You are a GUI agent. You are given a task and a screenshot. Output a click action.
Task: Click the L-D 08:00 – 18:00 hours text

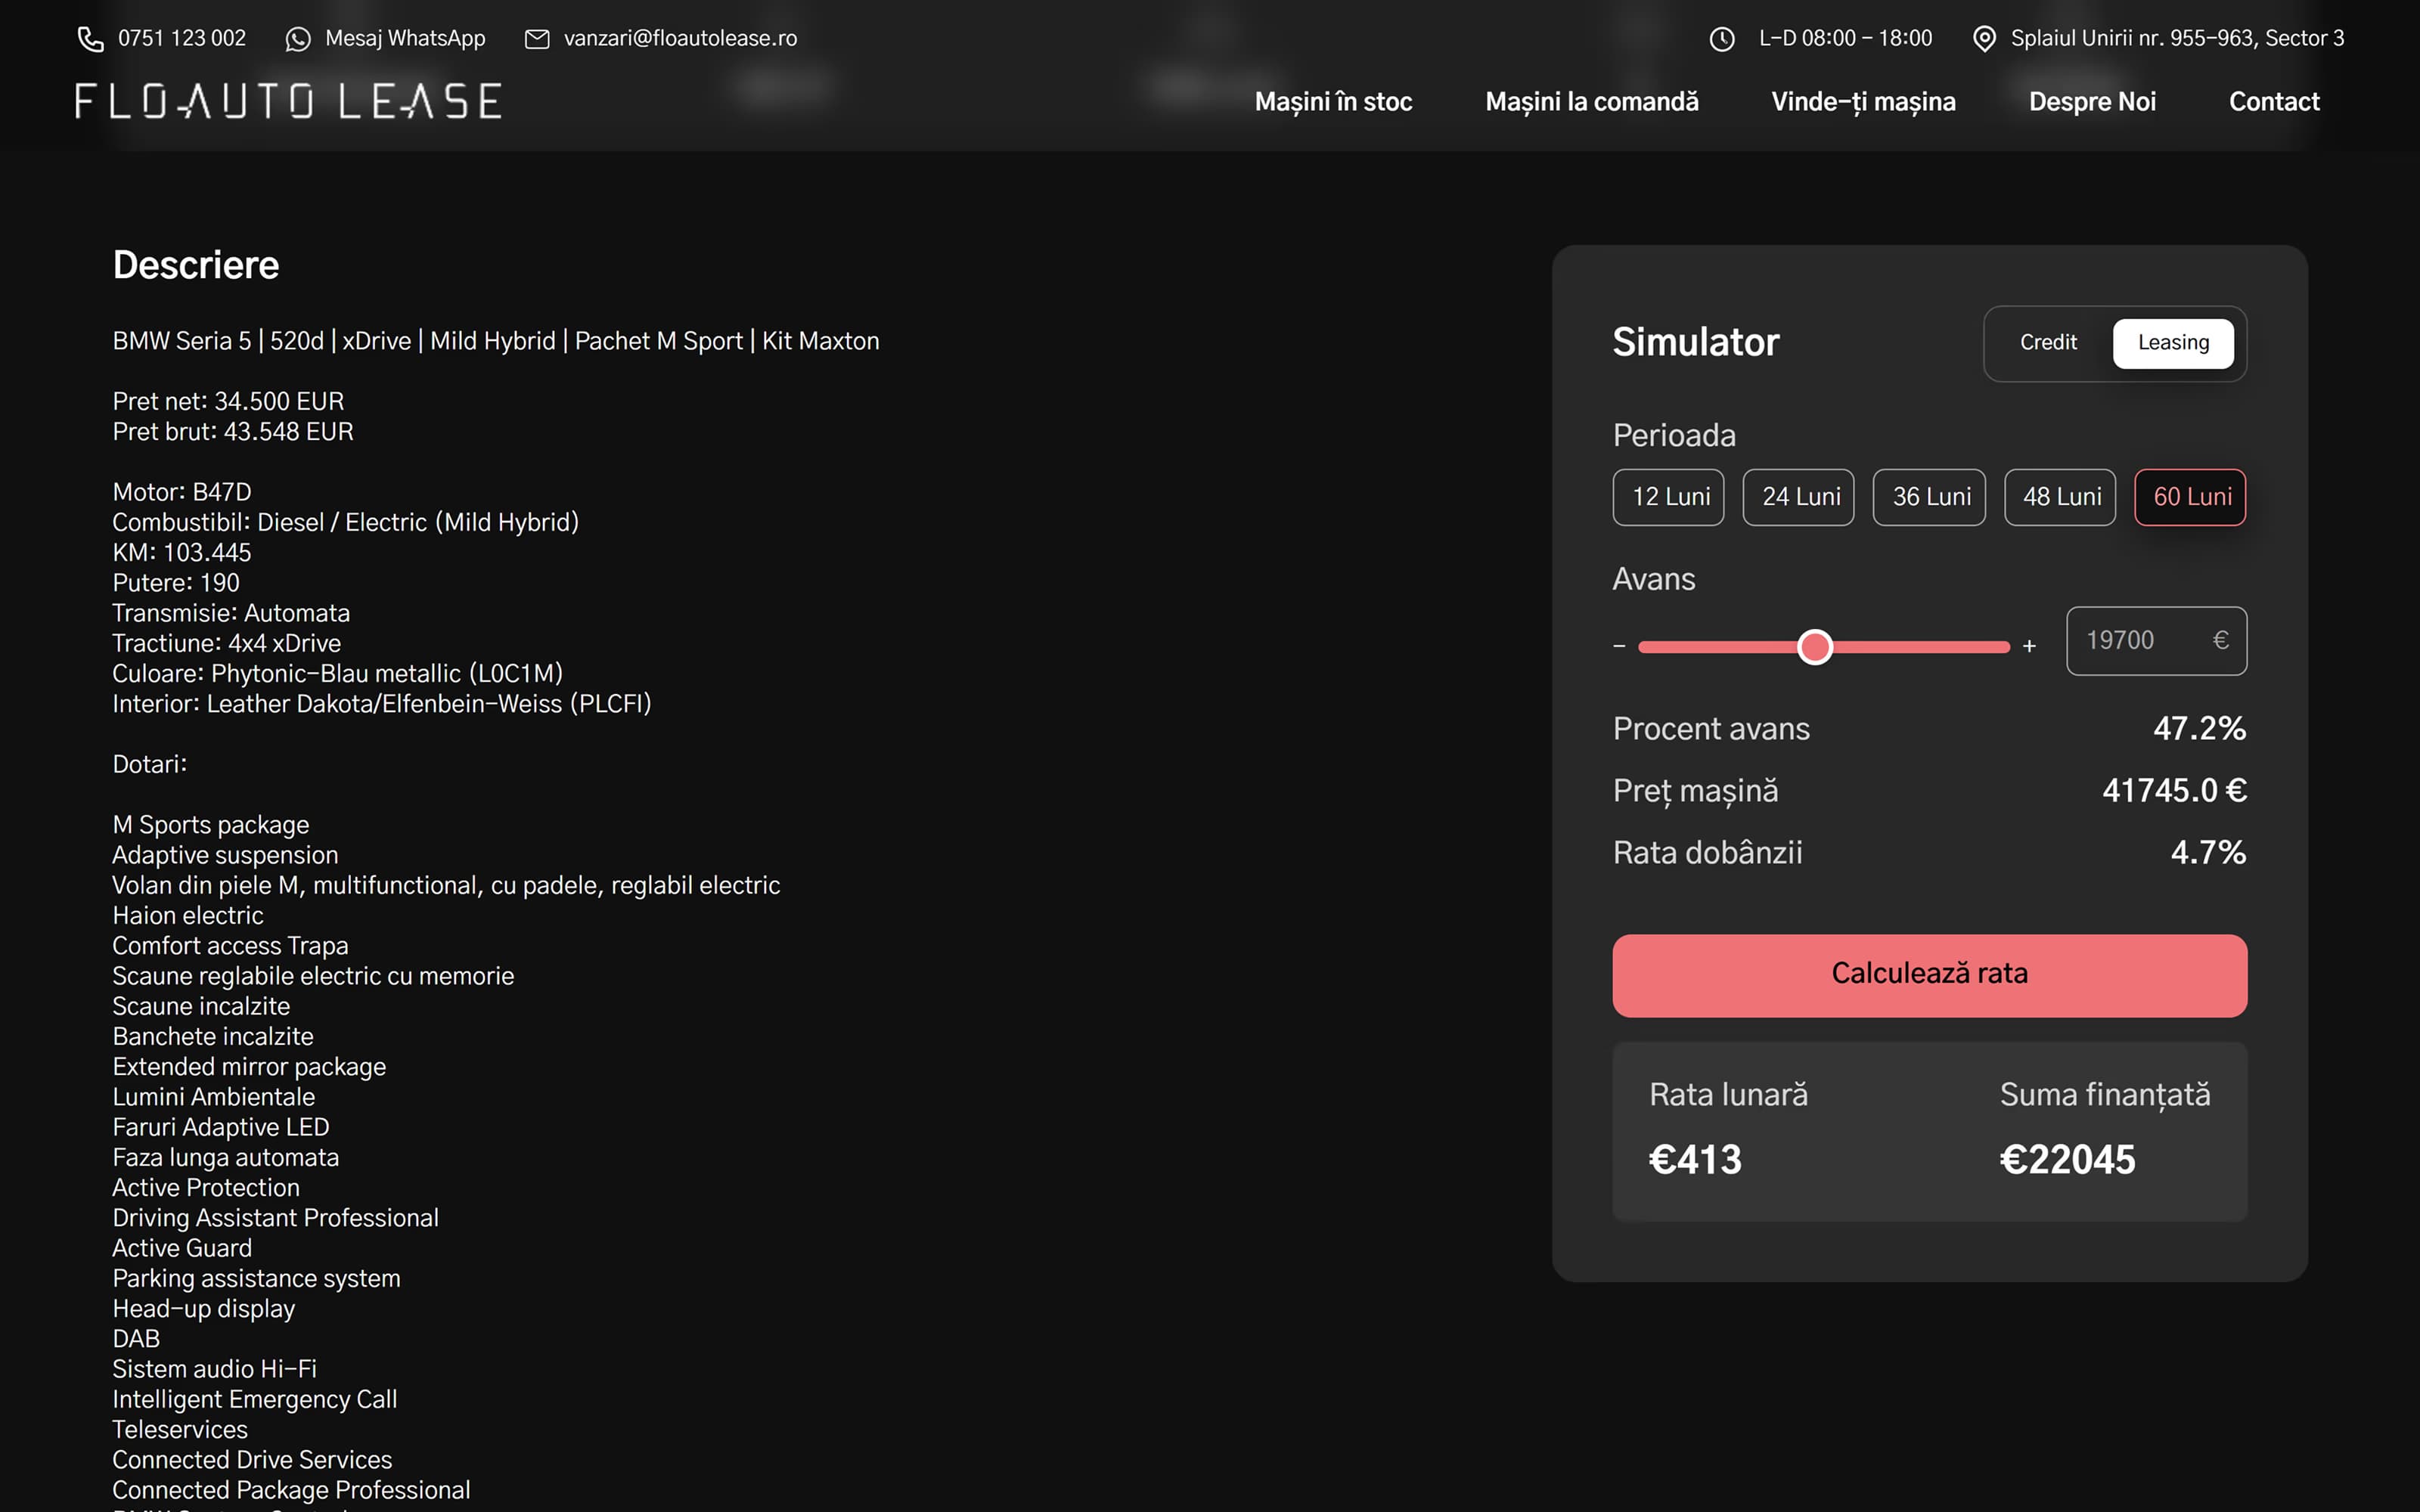click(1846, 38)
